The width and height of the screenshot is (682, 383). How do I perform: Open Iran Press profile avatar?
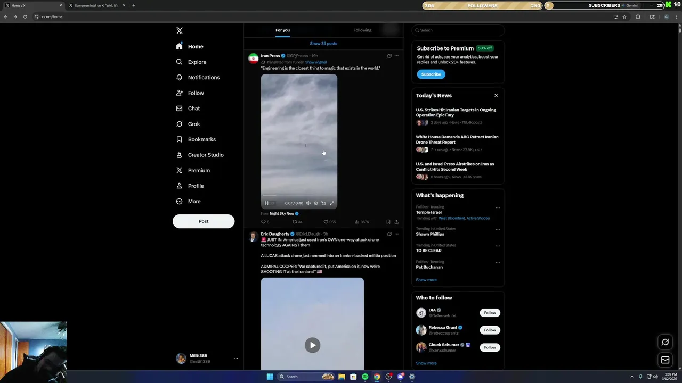point(254,59)
